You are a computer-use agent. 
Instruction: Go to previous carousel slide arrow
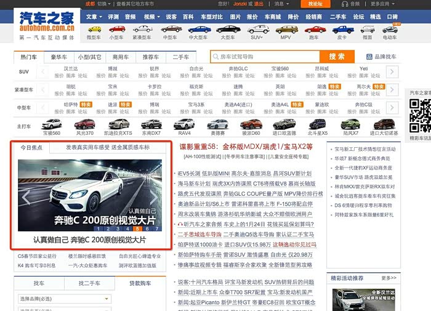tap(26, 197)
